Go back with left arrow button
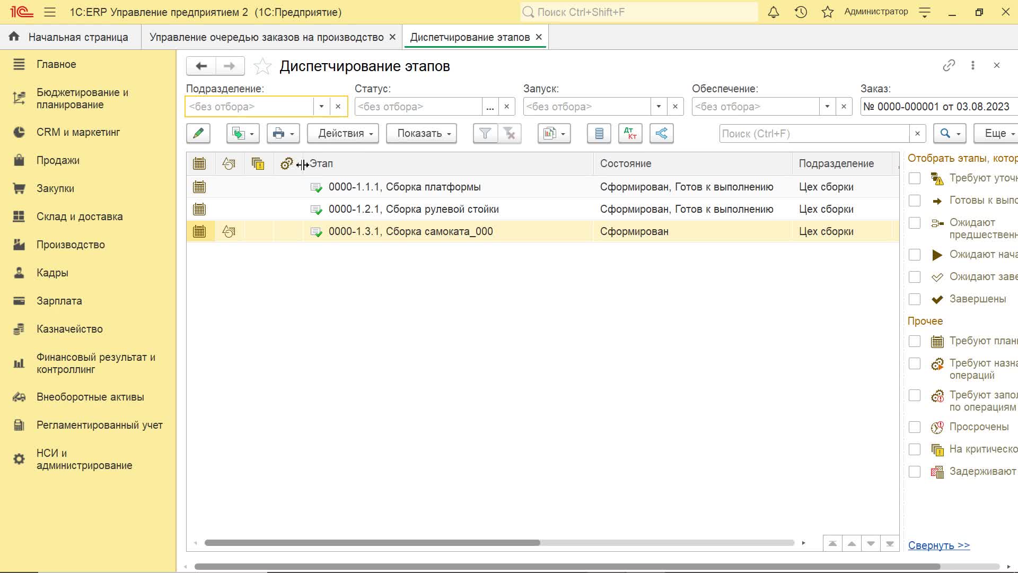This screenshot has width=1018, height=573. click(201, 66)
